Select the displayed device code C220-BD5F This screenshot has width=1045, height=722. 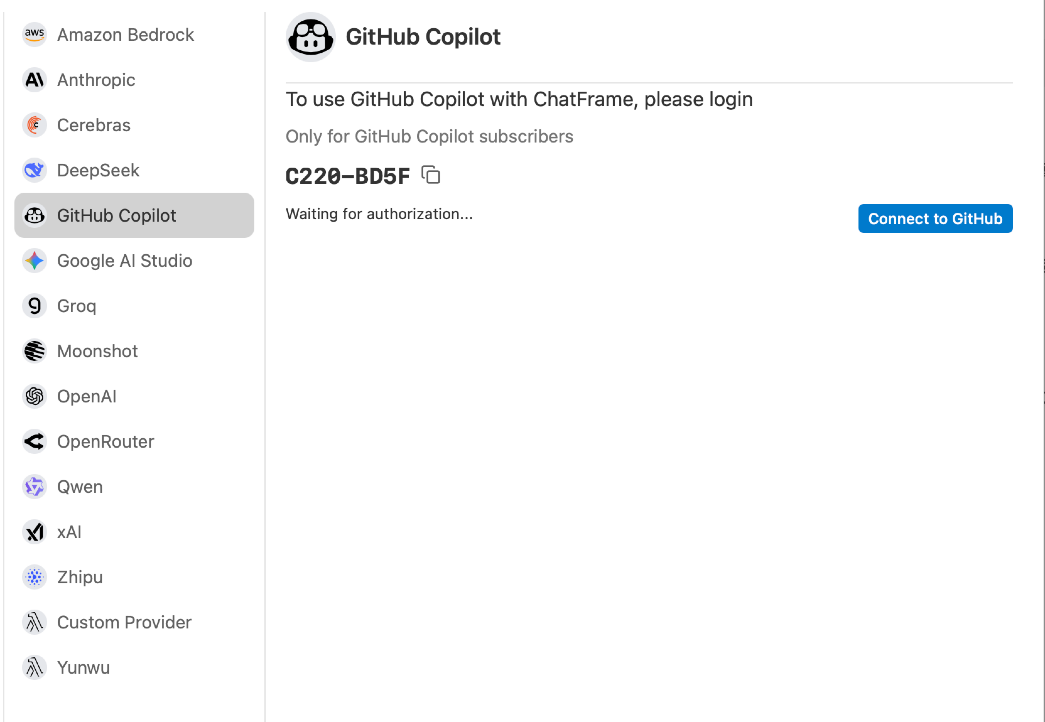tap(347, 175)
